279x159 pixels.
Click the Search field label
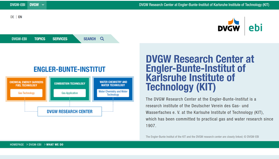tap(89, 39)
